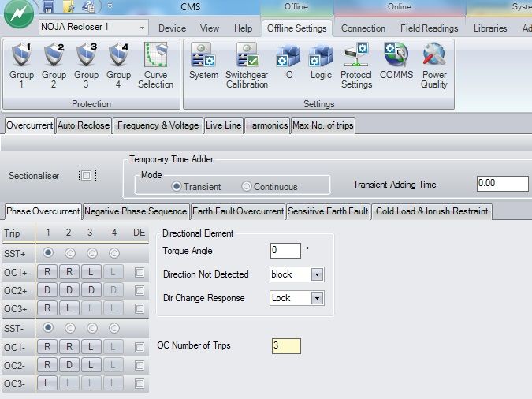Open IO settings icon

pyautogui.click(x=288, y=62)
